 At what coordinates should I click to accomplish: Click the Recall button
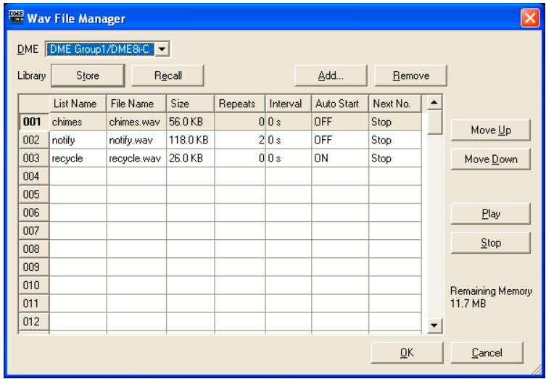pyautogui.click(x=167, y=75)
